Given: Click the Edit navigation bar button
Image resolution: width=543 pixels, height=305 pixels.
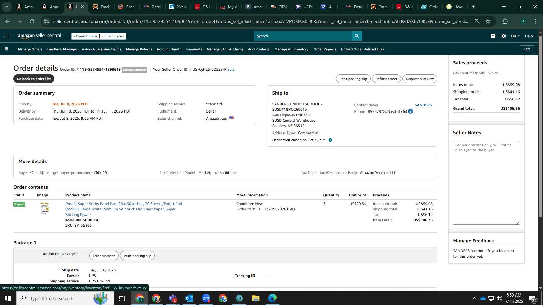Looking at the screenshot, I should 527,49.
